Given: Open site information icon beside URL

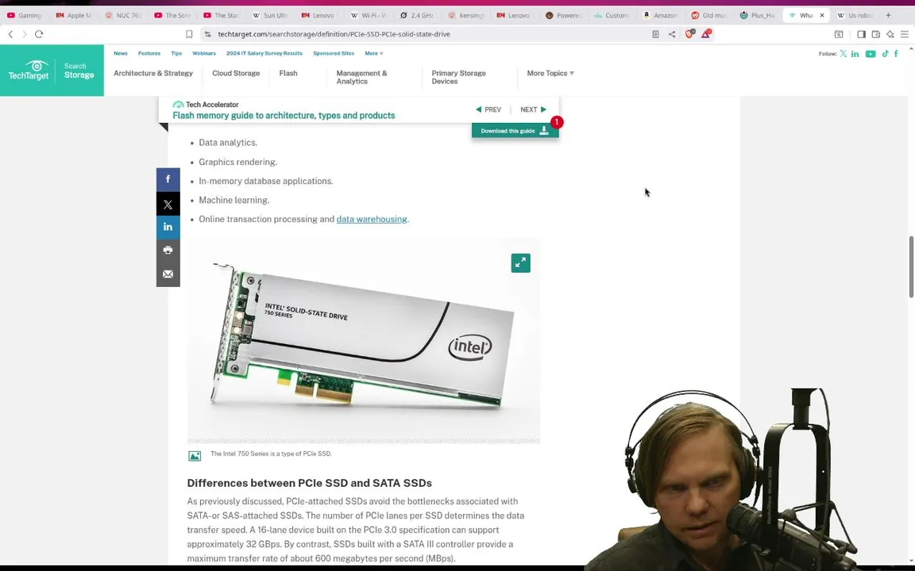Looking at the screenshot, I should coord(208,34).
